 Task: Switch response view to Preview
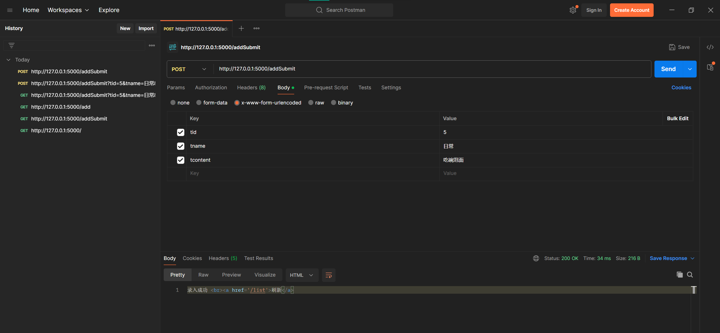tap(231, 275)
